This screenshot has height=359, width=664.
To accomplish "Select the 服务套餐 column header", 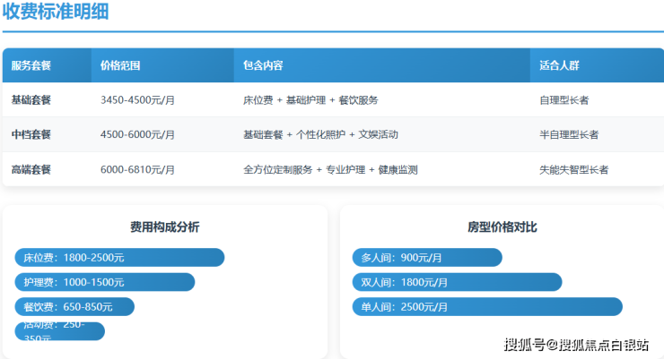I will [31, 65].
